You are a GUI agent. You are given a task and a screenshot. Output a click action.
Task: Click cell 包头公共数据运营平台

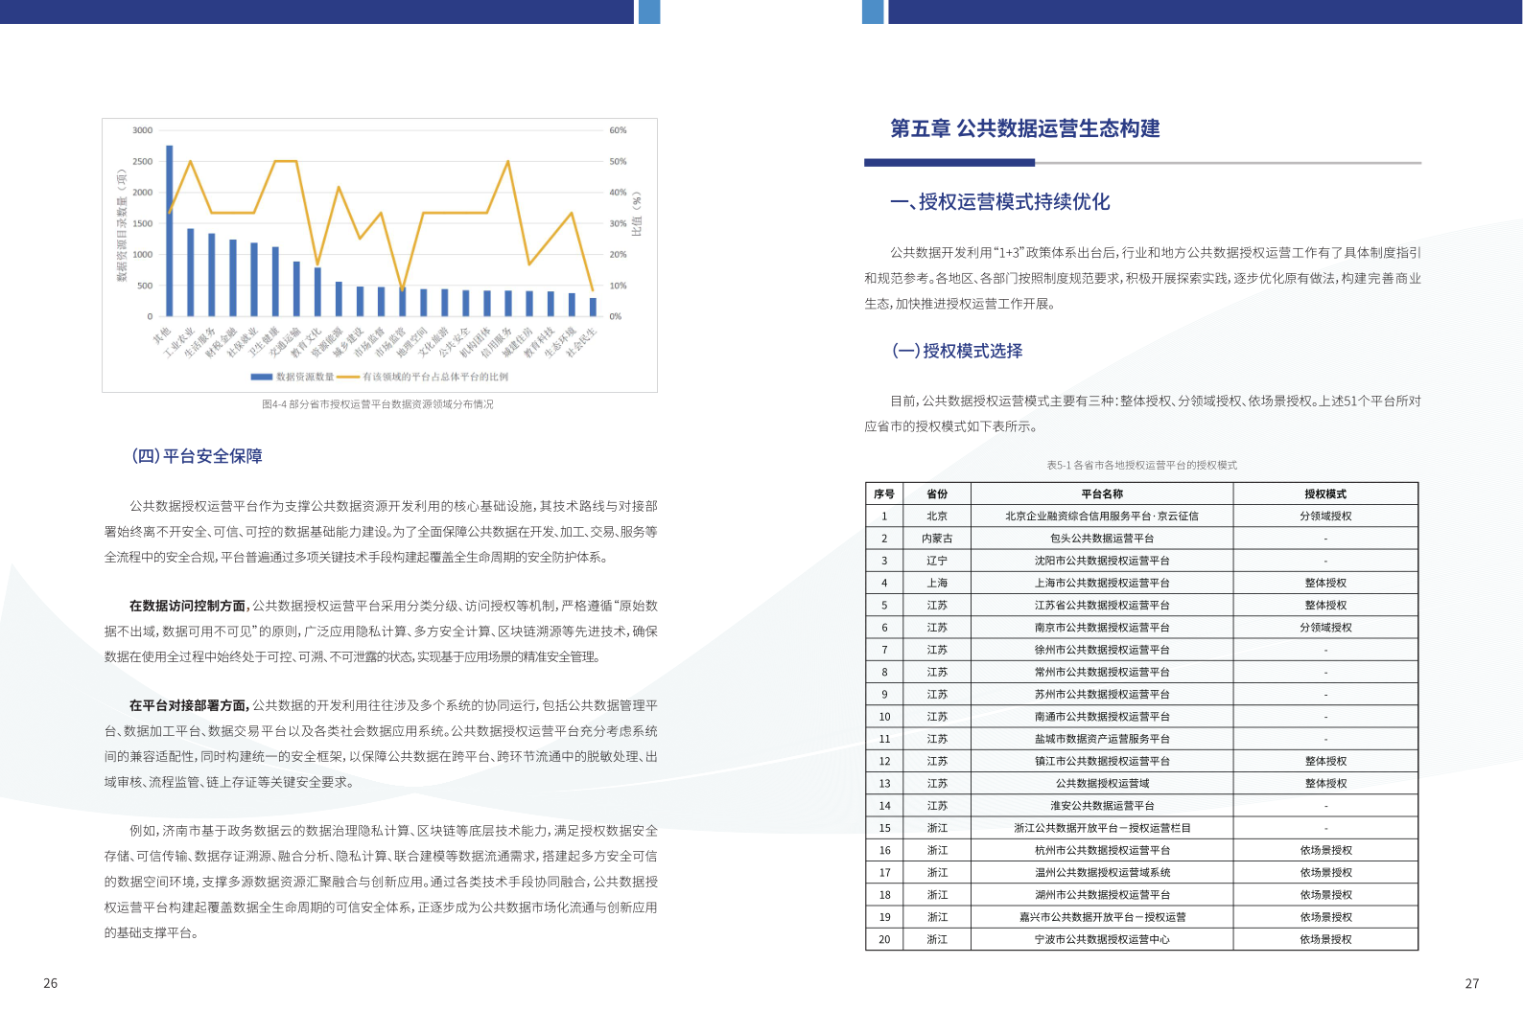click(1102, 539)
